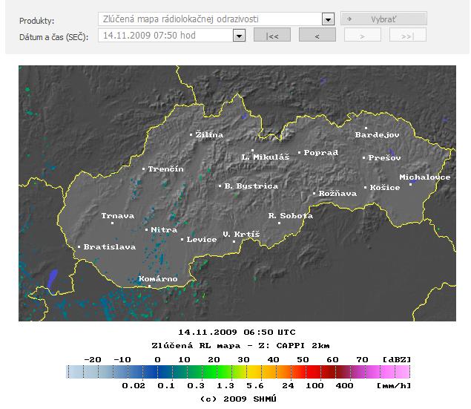471x409 pixels.
Task: Click the green 20 dBZ legend color
Action: pos(215,372)
